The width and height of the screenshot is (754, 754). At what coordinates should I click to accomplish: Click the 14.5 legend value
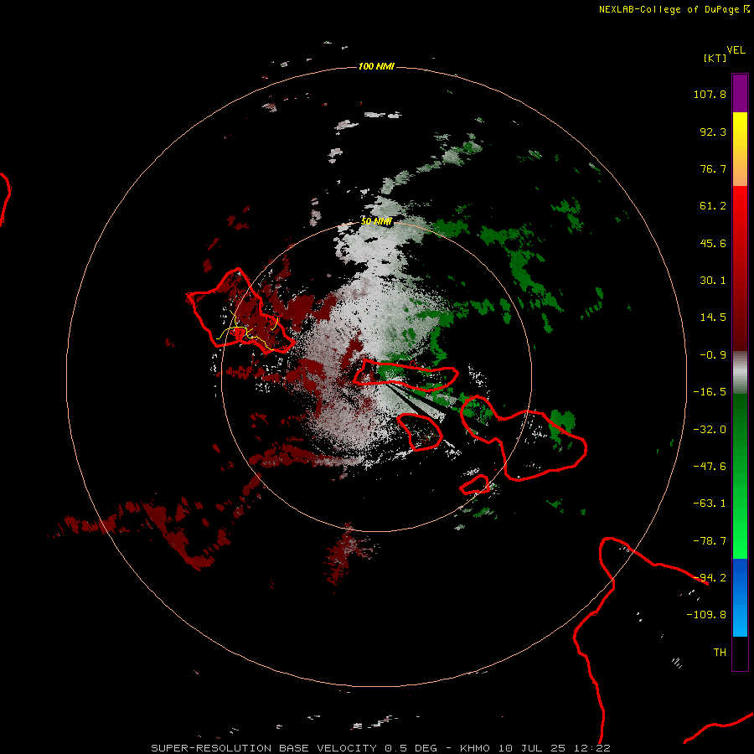coord(713,318)
